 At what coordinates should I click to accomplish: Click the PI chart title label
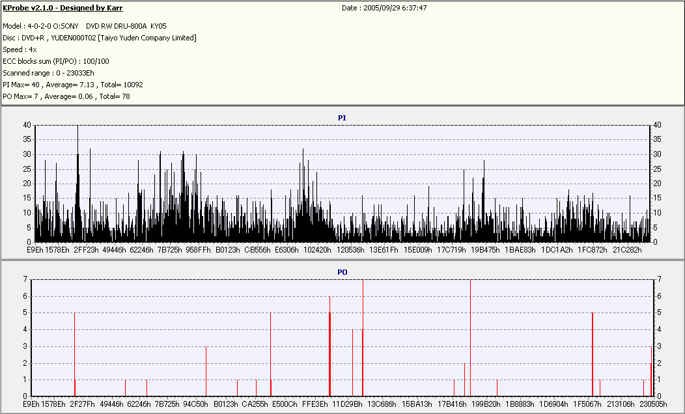342,118
